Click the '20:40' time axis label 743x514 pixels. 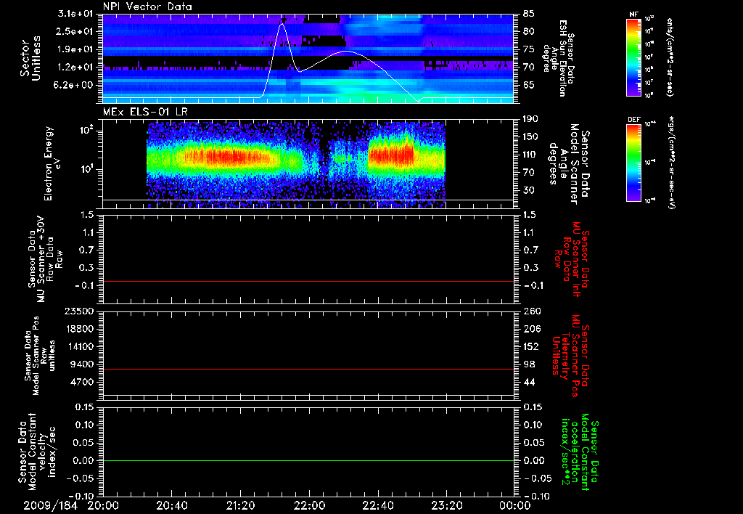coord(171,506)
